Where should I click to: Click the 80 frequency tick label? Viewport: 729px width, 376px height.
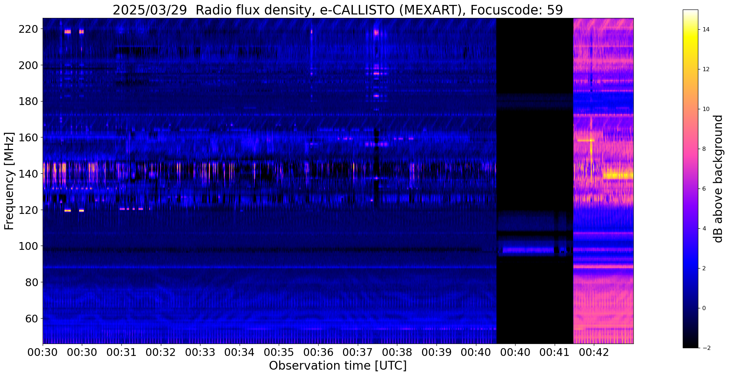[x=32, y=283]
